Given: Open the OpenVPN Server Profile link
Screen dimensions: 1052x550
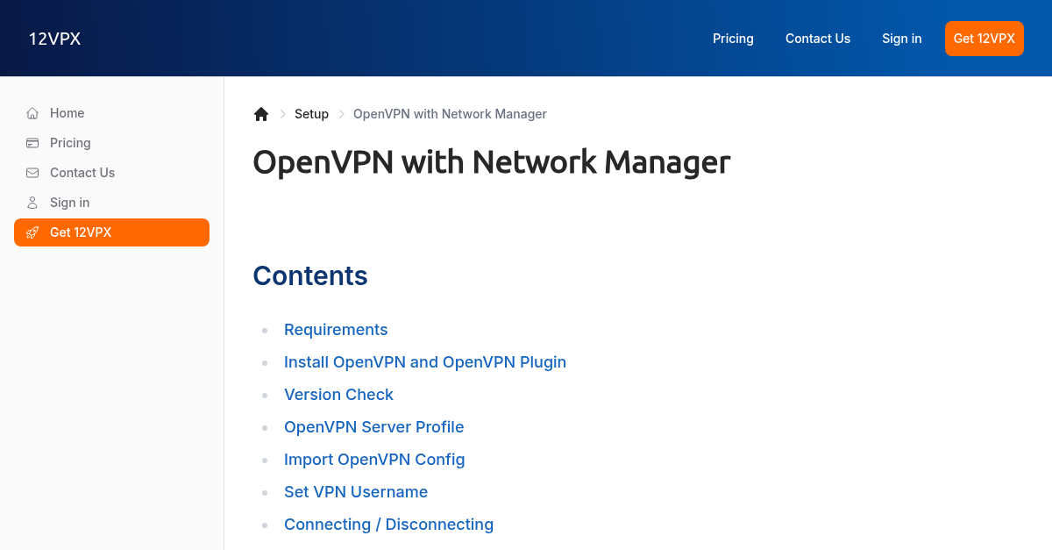Looking at the screenshot, I should click(x=374, y=427).
